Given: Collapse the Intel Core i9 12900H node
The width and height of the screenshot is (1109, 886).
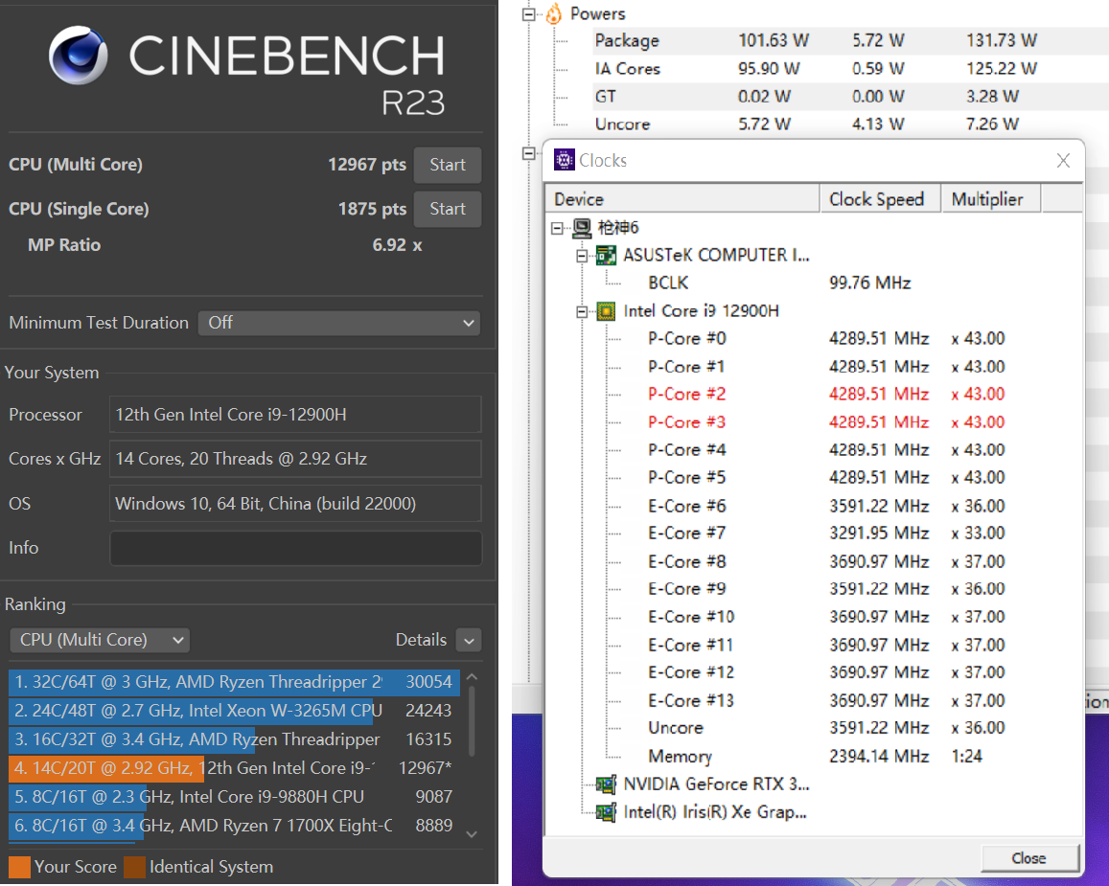Looking at the screenshot, I should pos(582,311).
